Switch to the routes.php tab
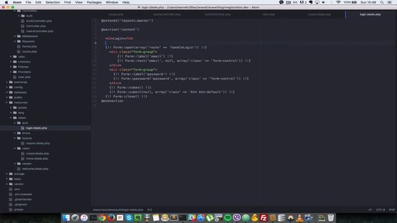The image size is (397, 223). pos(116,14)
